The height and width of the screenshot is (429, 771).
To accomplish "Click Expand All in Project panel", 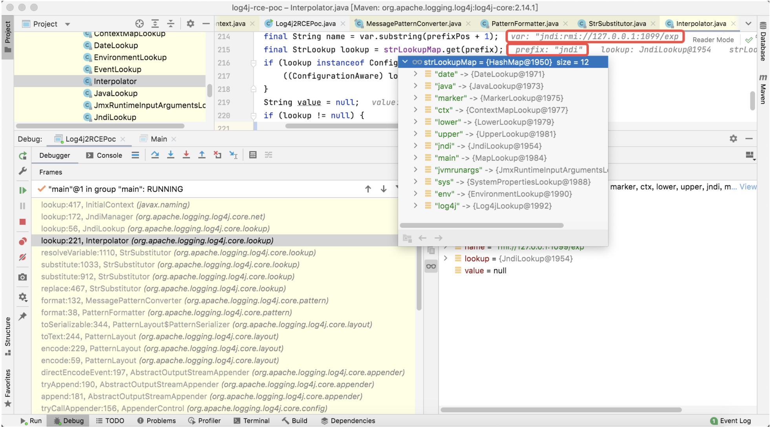I will coord(155,24).
